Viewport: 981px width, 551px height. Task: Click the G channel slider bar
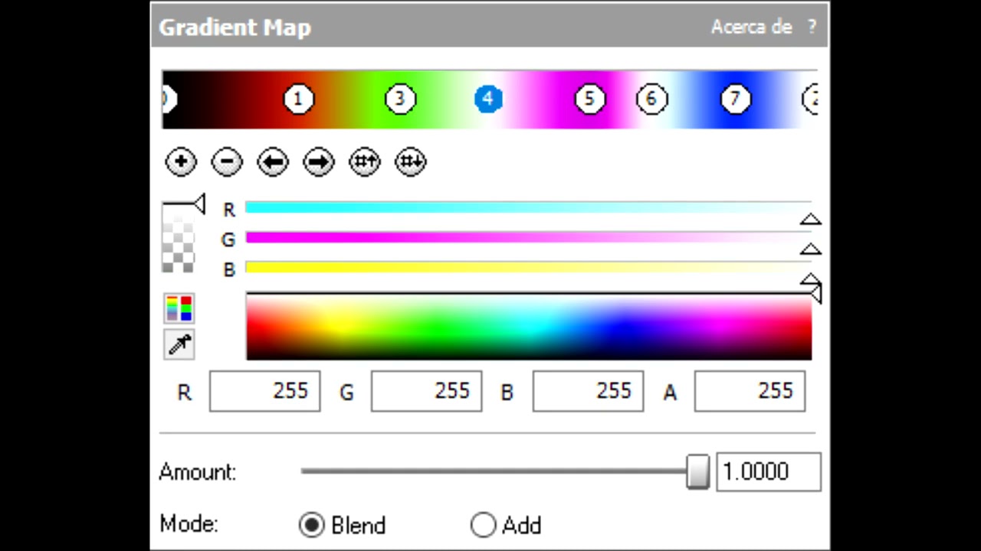click(528, 237)
